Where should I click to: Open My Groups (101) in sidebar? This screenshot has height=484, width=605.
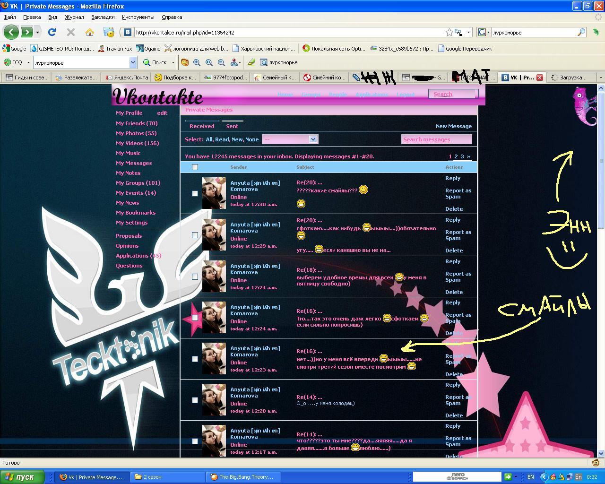click(138, 183)
